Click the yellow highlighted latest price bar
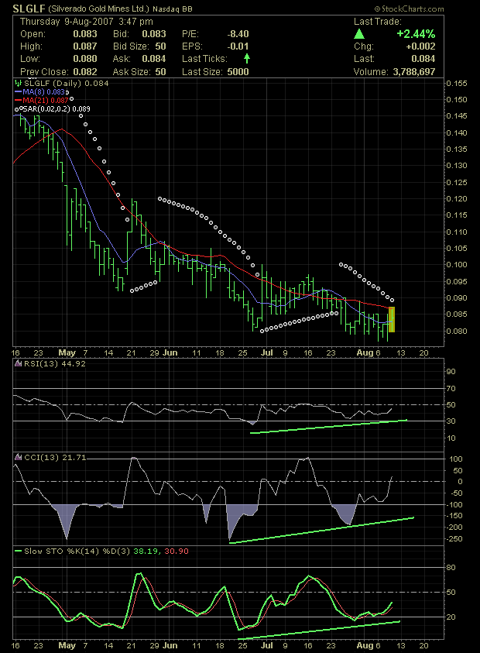Image resolution: width=480 pixels, height=653 pixels. point(391,319)
